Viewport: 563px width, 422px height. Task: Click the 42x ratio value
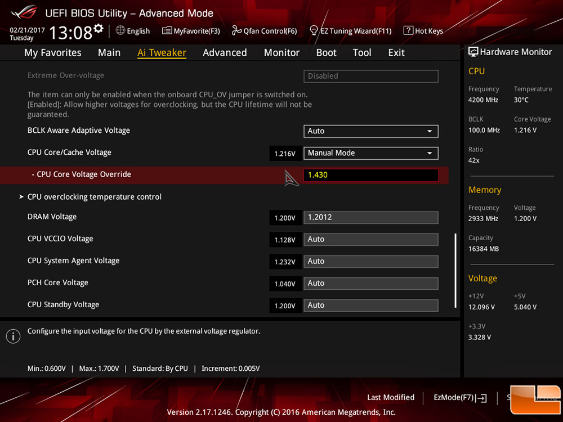[473, 160]
